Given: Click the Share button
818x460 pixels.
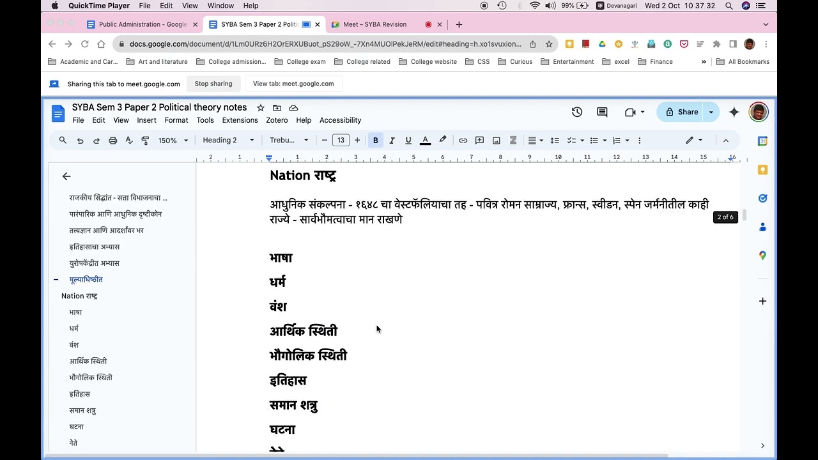Looking at the screenshot, I should click(x=681, y=112).
